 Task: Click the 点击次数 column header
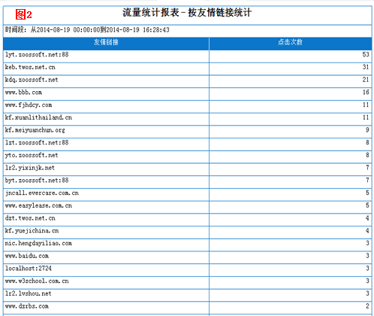tap(291, 42)
